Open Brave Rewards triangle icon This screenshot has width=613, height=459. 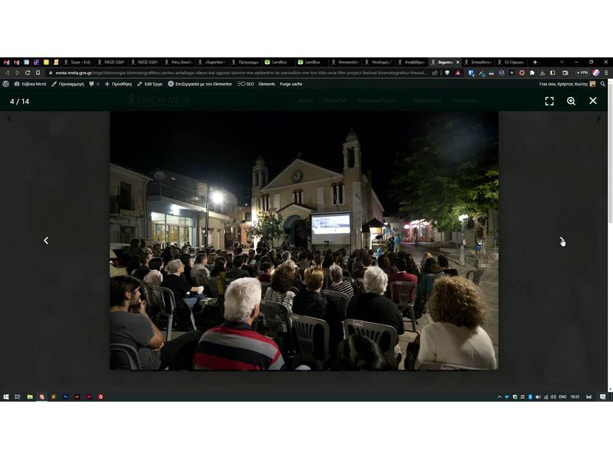point(458,73)
